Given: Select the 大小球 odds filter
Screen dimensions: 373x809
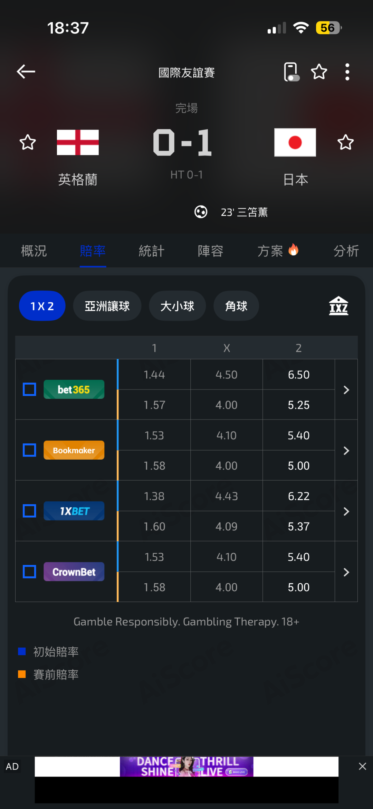Looking at the screenshot, I should coord(177,306).
